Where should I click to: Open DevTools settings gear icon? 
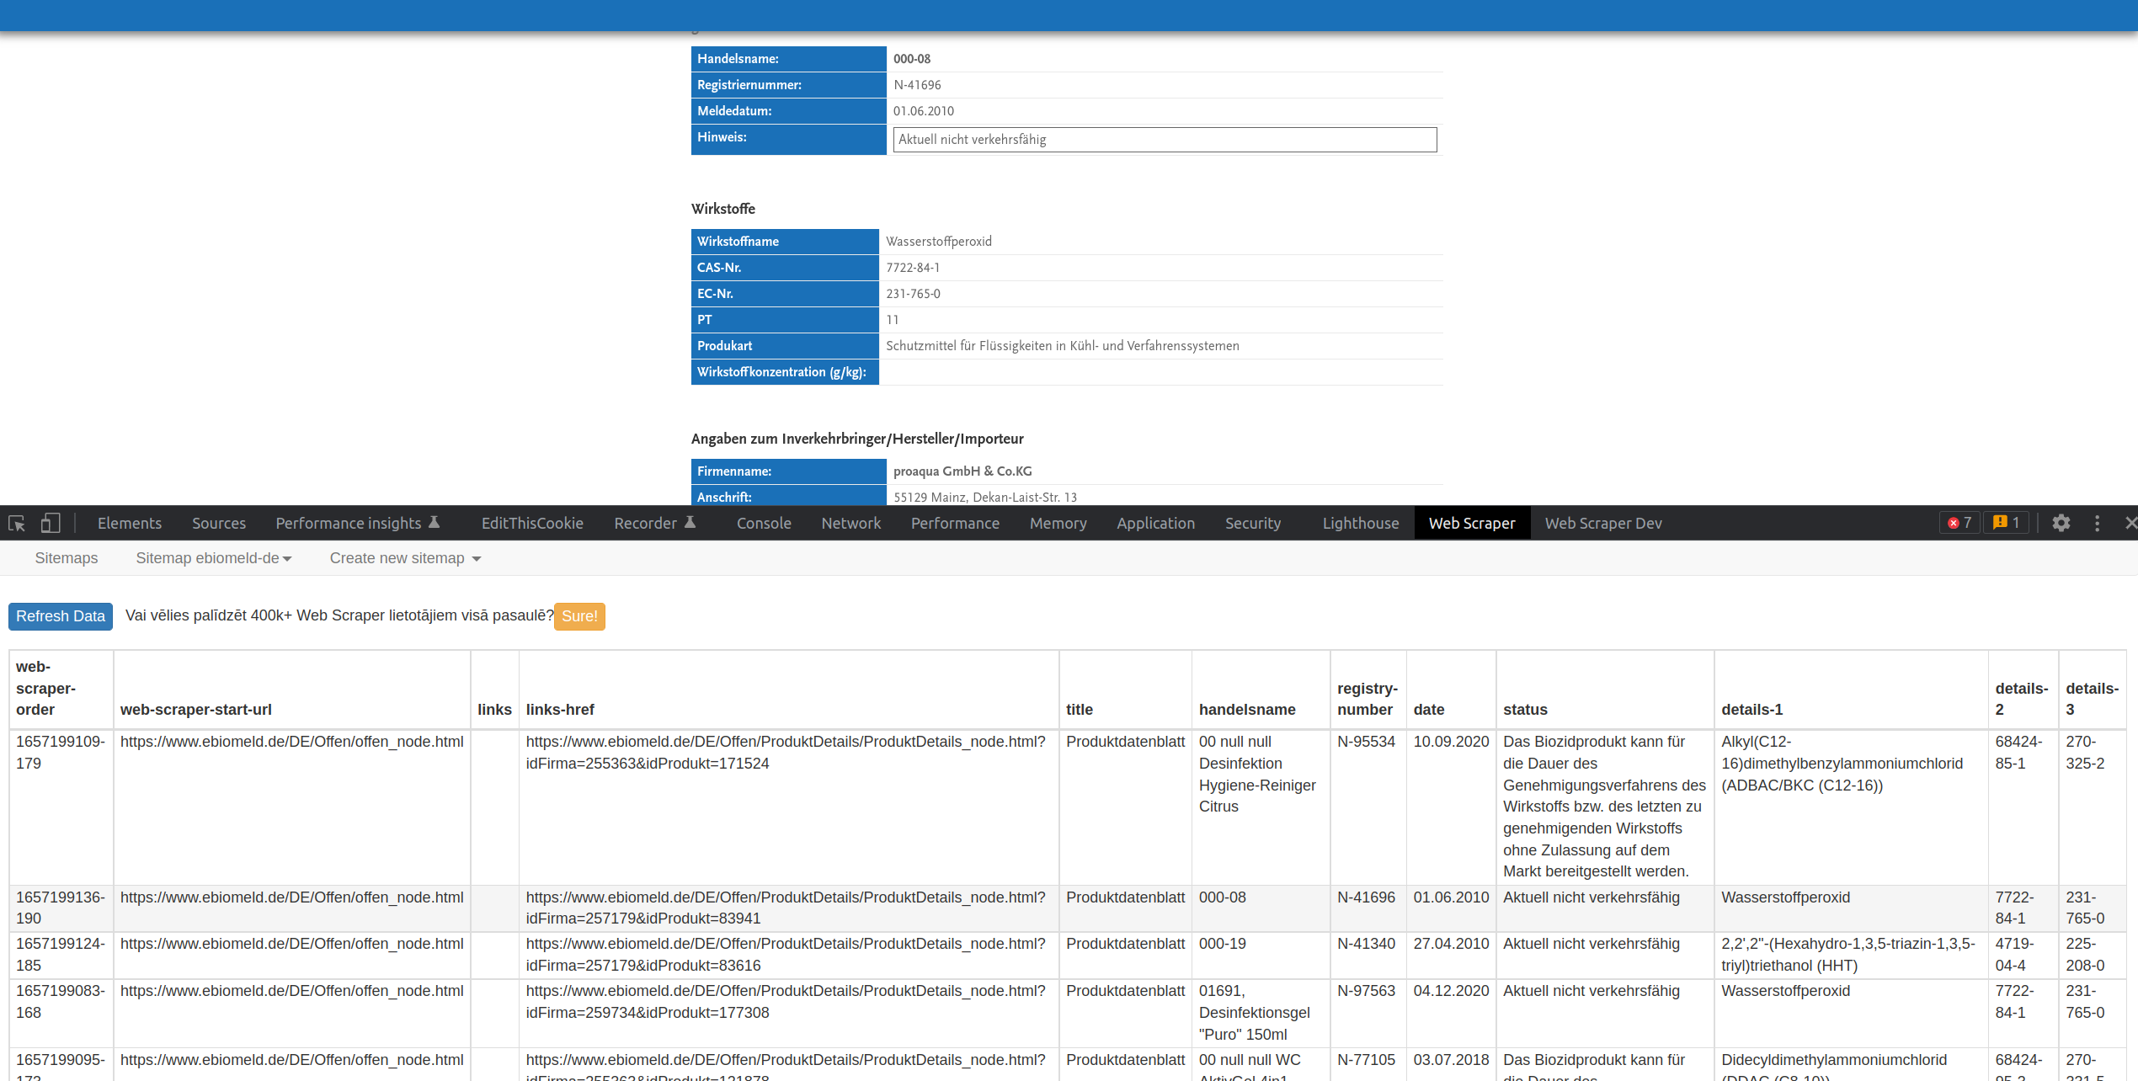click(2061, 524)
